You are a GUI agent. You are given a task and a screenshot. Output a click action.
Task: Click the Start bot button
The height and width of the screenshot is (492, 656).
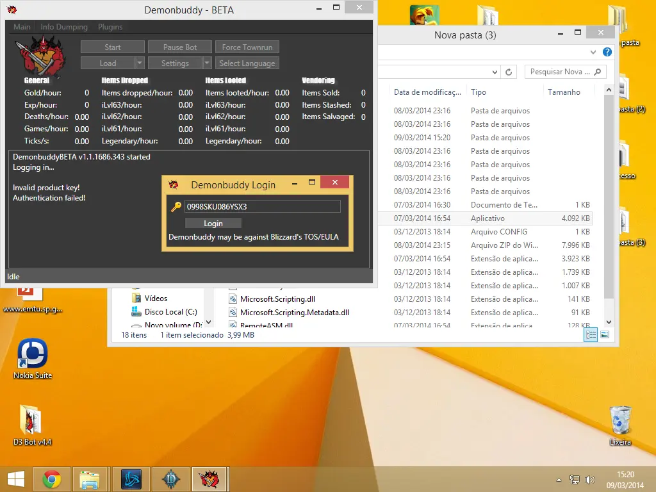113,47
